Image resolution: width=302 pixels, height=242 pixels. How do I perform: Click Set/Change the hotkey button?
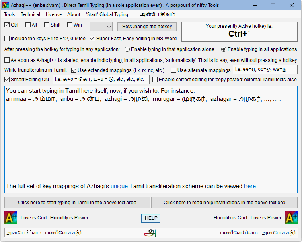(x=147, y=27)
